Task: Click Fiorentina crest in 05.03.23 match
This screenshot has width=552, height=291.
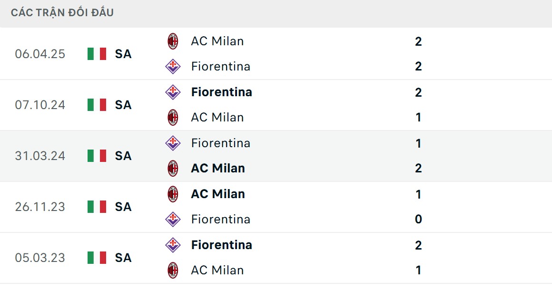Action: point(173,245)
